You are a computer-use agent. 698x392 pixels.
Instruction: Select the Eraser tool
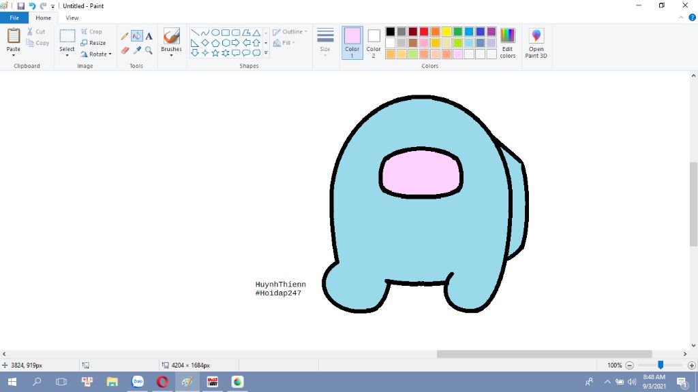(125, 50)
